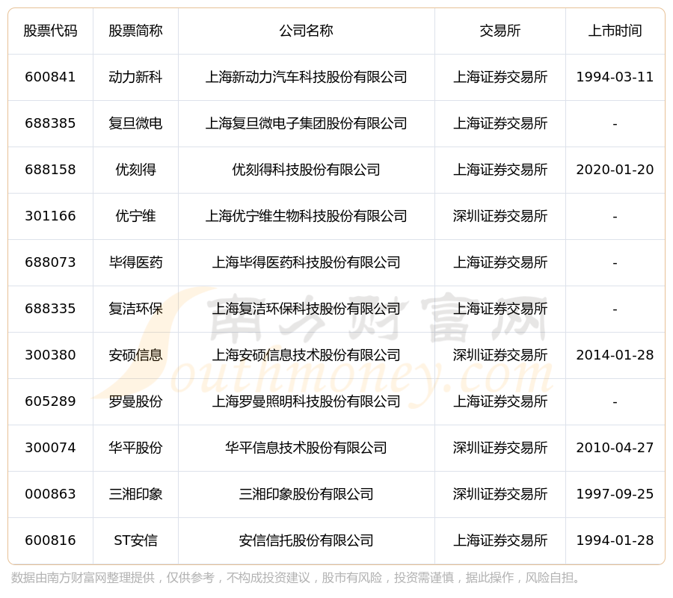Select stock name ST安信

pos(135,540)
